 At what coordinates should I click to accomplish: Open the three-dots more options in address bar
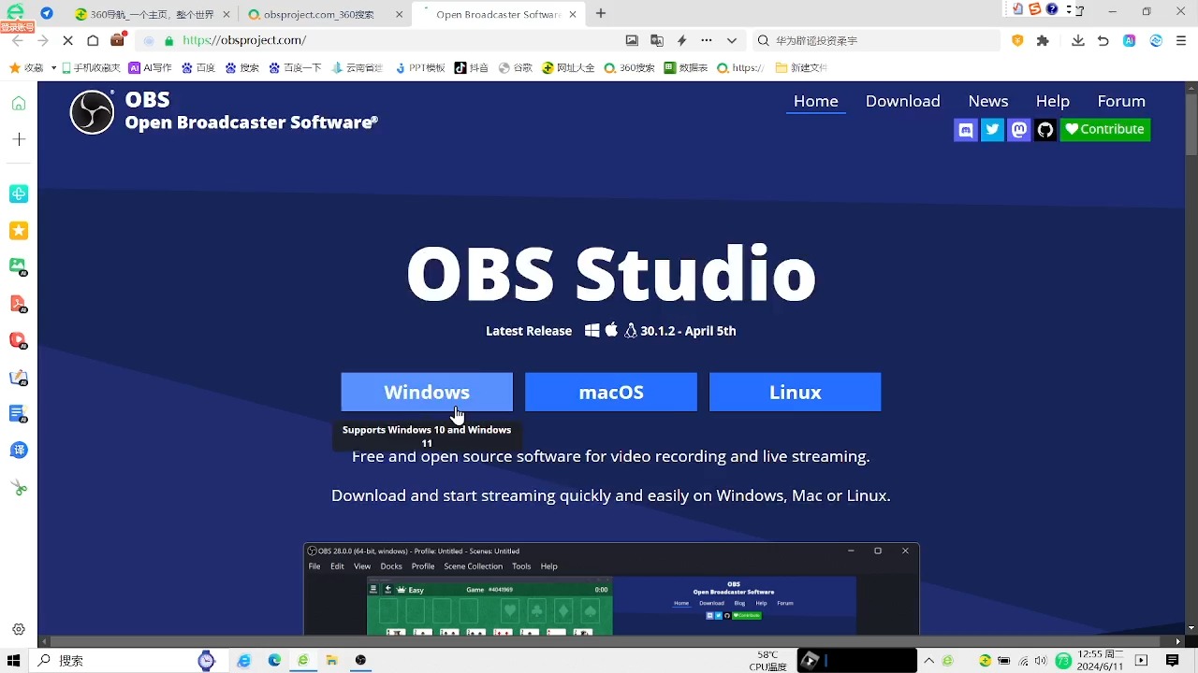[x=707, y=40]
